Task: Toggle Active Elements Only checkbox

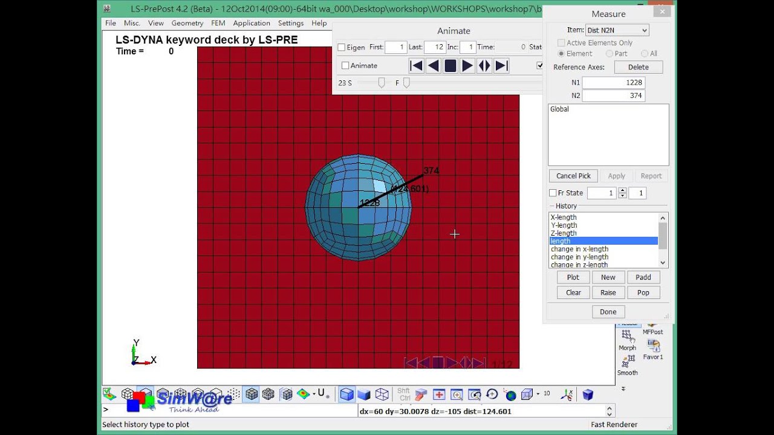Action: (x=561, y=43)
